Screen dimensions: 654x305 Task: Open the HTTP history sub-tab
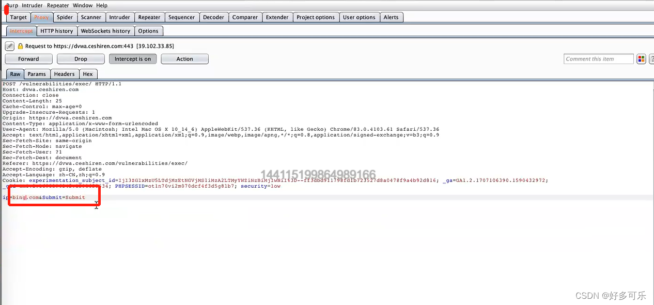(x=57, y=31)
